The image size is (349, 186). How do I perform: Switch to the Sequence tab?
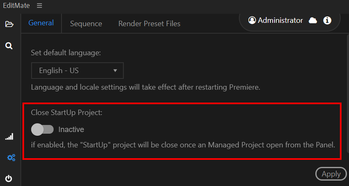click(86, 24)
